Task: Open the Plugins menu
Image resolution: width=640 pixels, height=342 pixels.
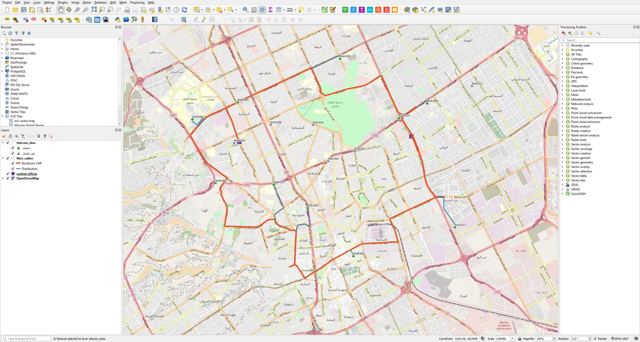Action: (x=63, y=2)
